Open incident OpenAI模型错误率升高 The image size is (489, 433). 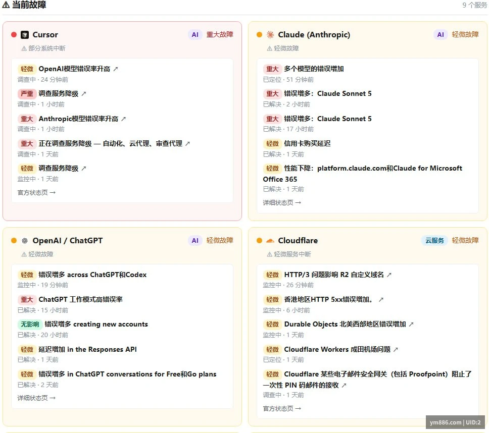(74, 69)
